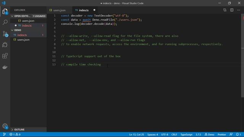Open the Docker view in activity bar
This screenshot has width=244, height=137.
(x=5, y=67)
